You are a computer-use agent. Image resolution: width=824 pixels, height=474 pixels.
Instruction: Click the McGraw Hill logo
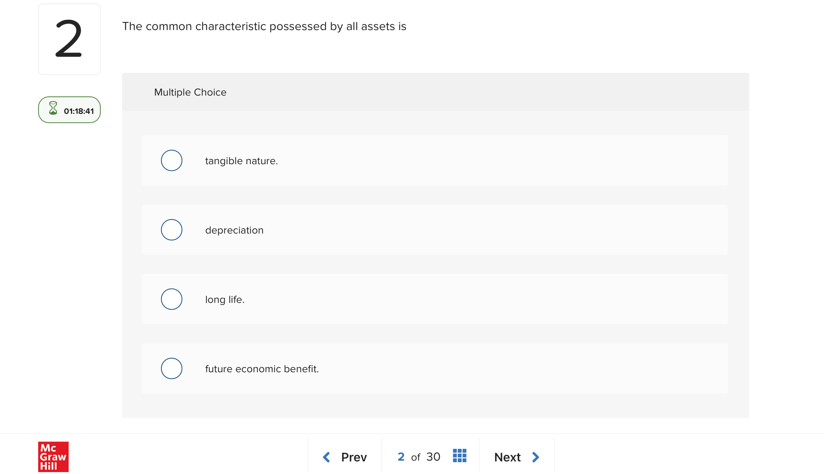(x=53, y=456)
